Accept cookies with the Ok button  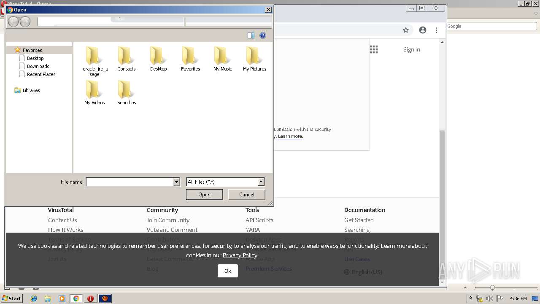click(228, 271)
